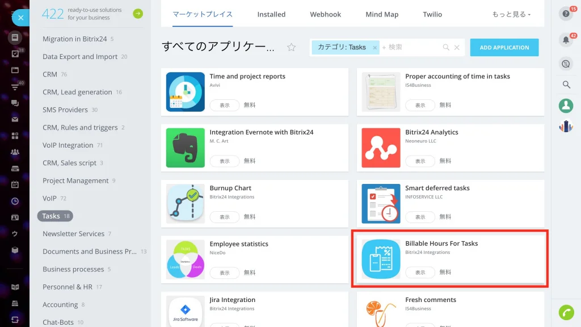Click 表示 for Proper accounting of time

point(420,105)
